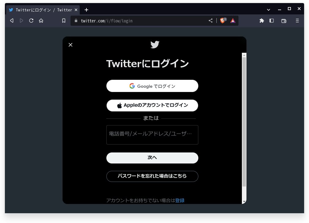Image resolution: width=309 pixels, height=223 pixels.
Task: Click the address bar URL text
Action: tap(107, 21)
